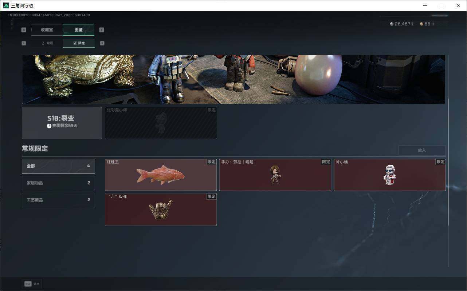This screenshot has width=467, height=291.
Task: Maximize the 三角洲行动 window
Action: [442, 5]
